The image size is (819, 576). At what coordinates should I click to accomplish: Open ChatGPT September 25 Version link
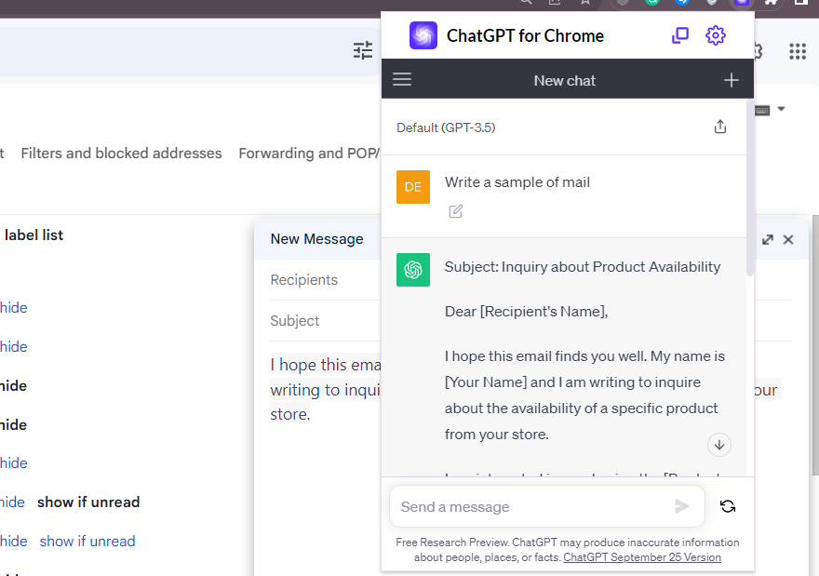[642, 557]
